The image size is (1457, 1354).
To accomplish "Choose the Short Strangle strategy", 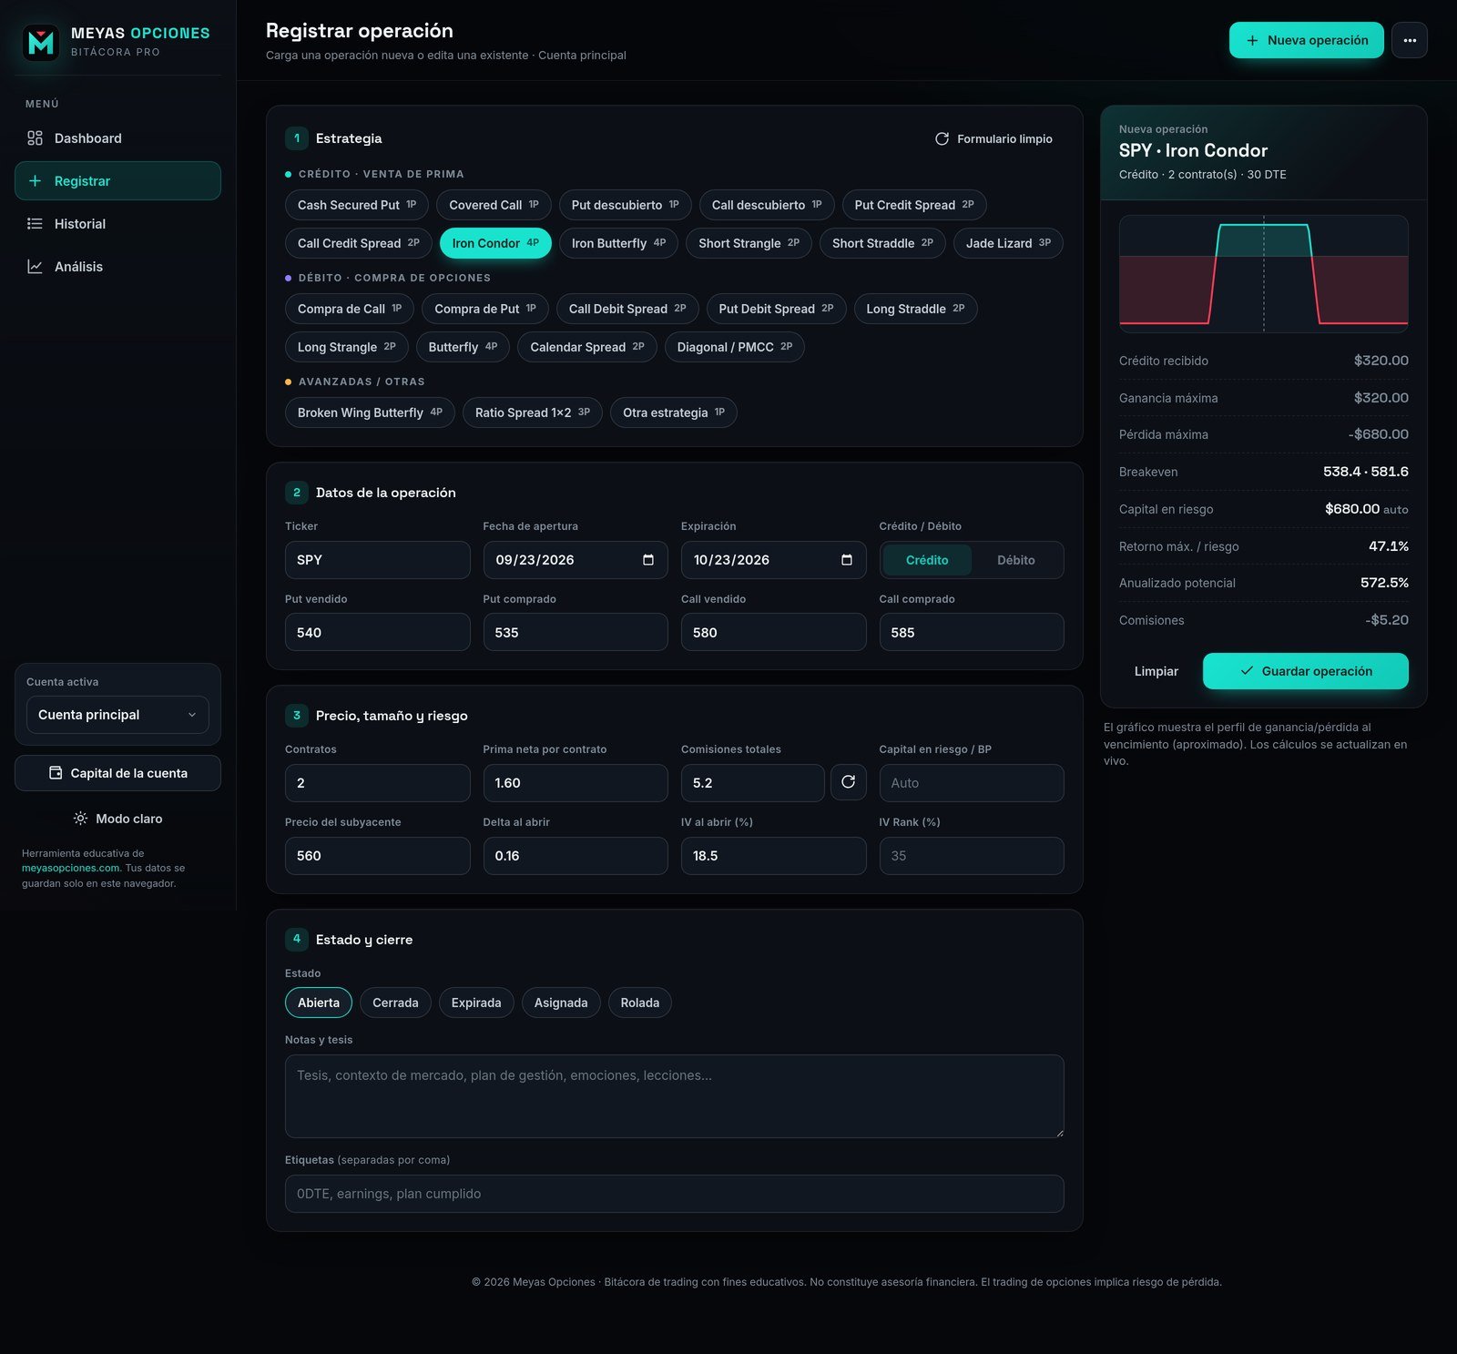I will point(749,243).
